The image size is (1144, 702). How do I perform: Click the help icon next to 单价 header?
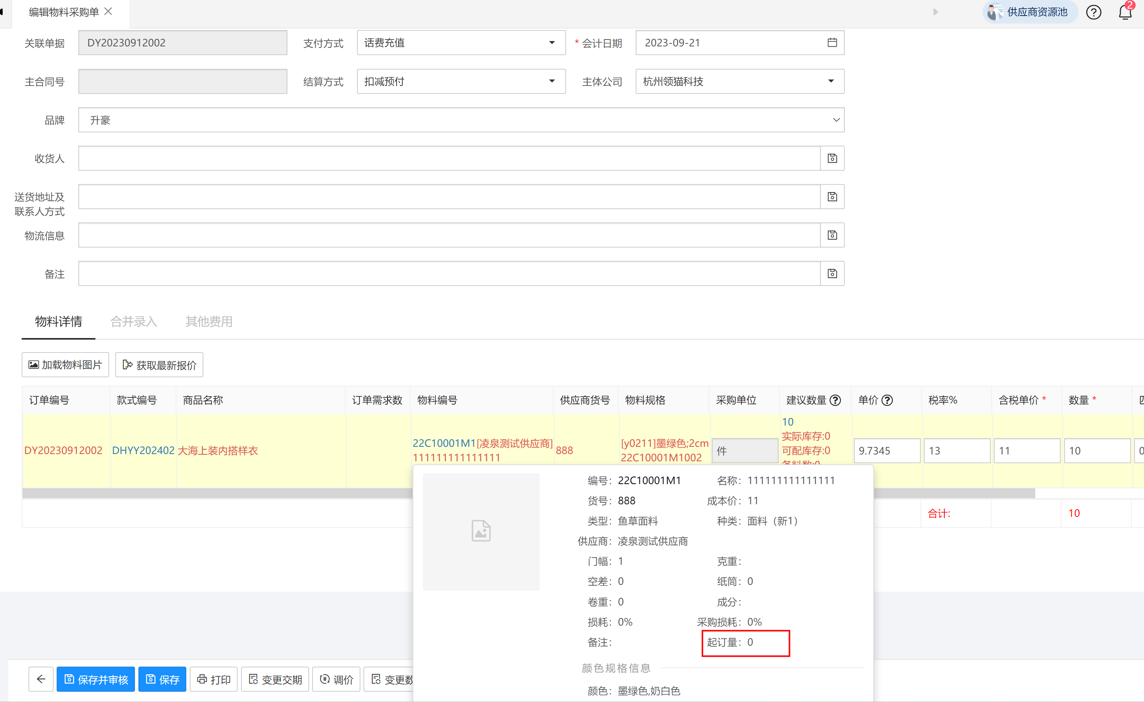(x=887, y=400)
